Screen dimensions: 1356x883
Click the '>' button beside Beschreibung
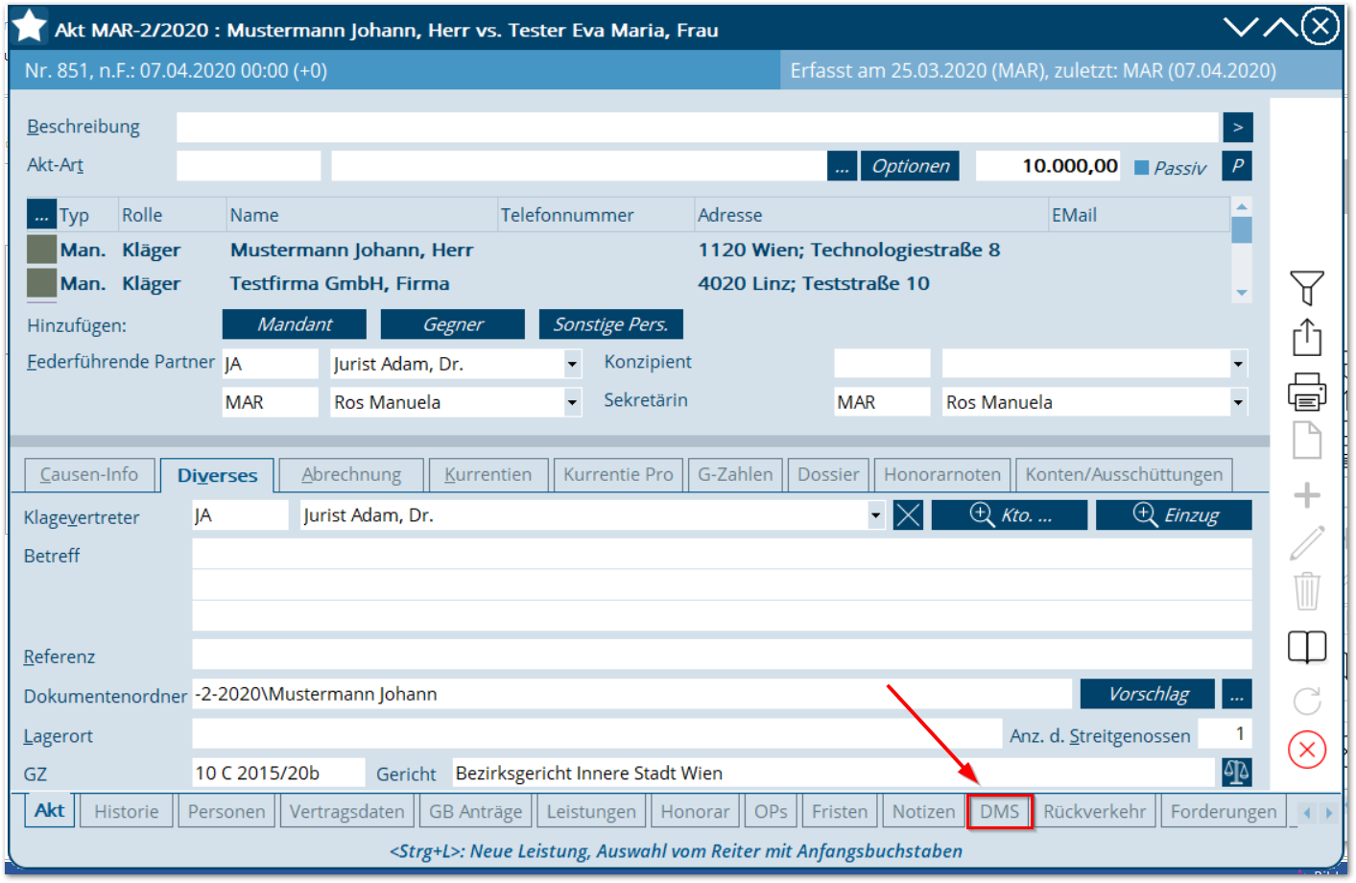pos(1237,127)
